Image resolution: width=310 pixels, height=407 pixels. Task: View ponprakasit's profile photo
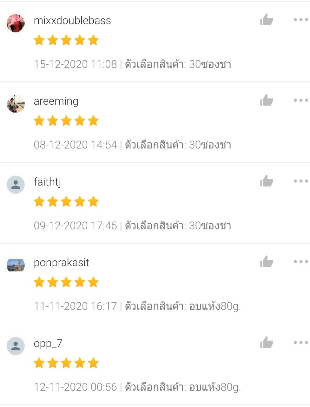click(16, 265)
